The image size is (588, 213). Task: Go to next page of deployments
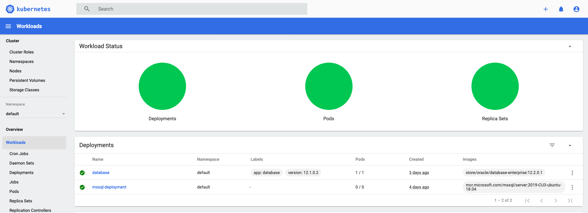556,201
